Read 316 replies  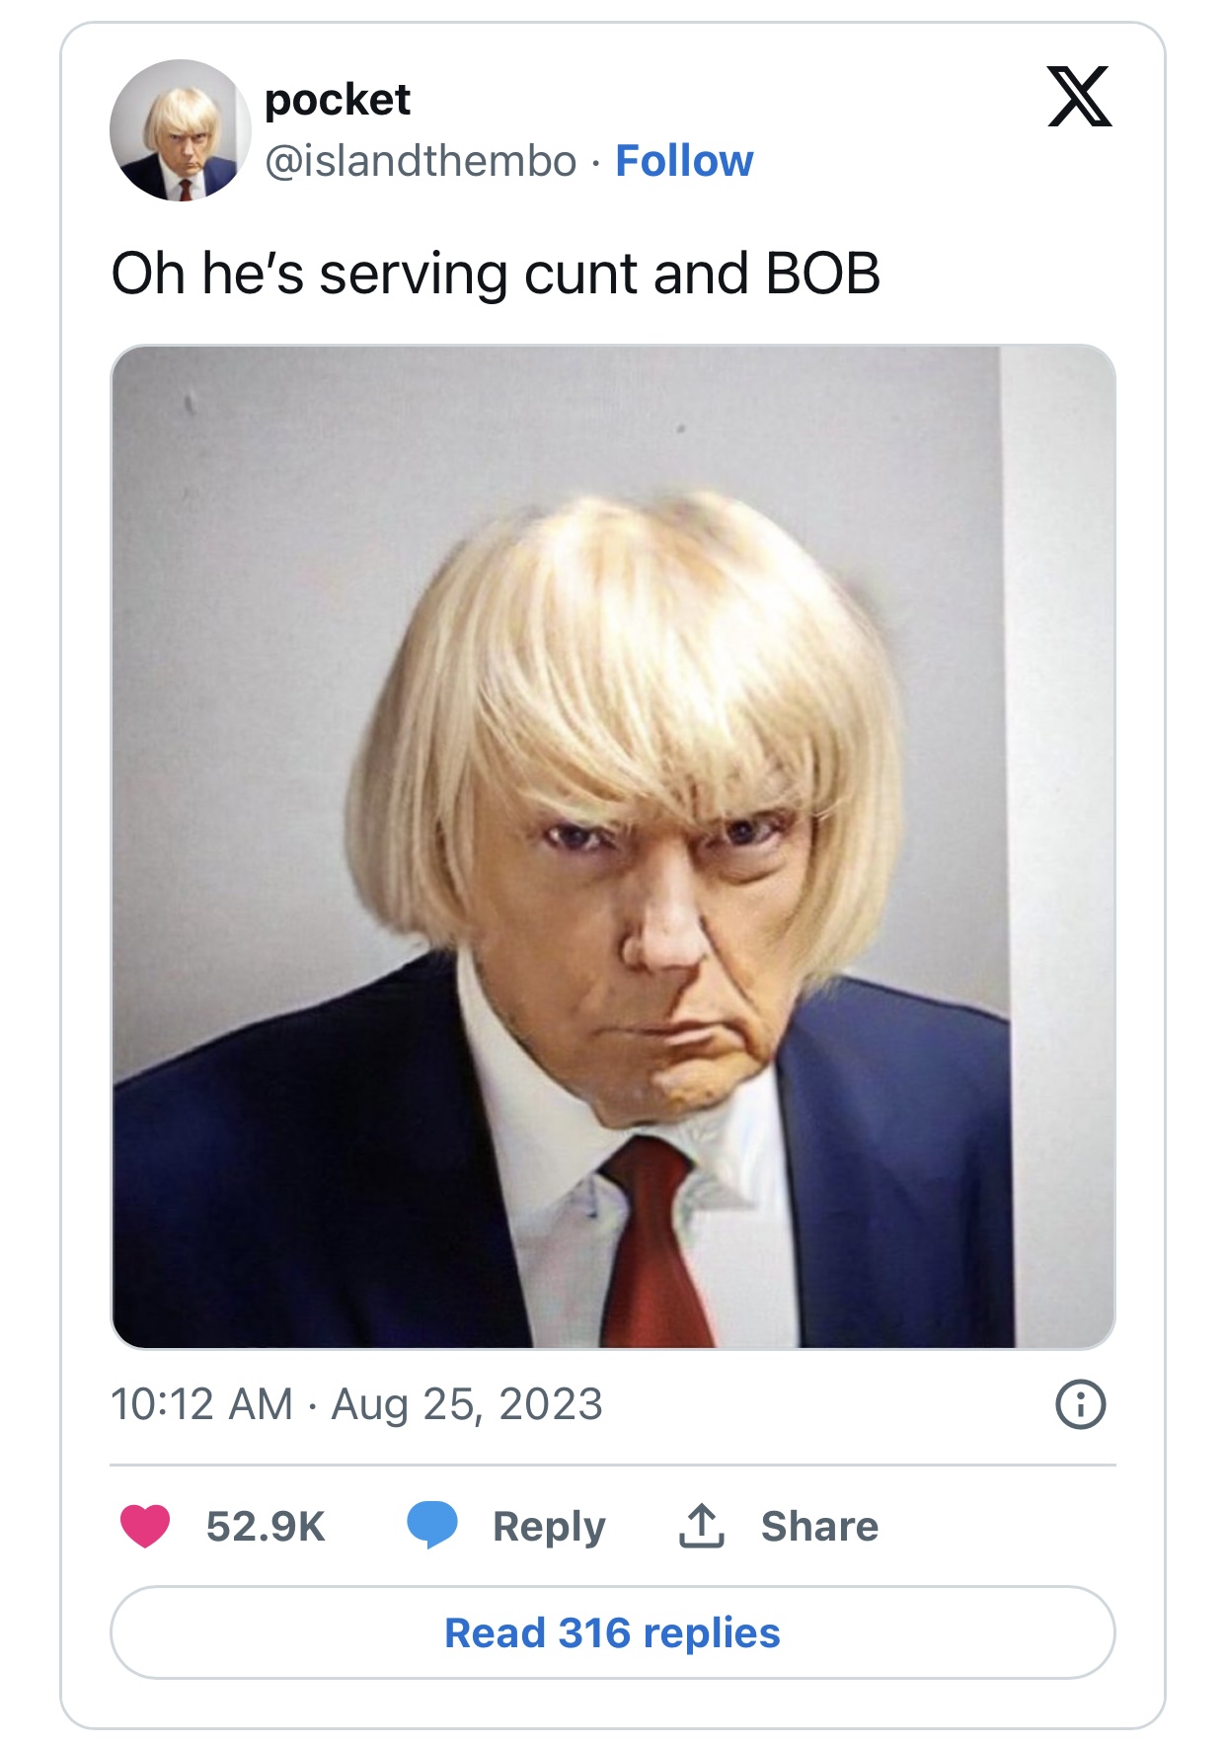613,1632
